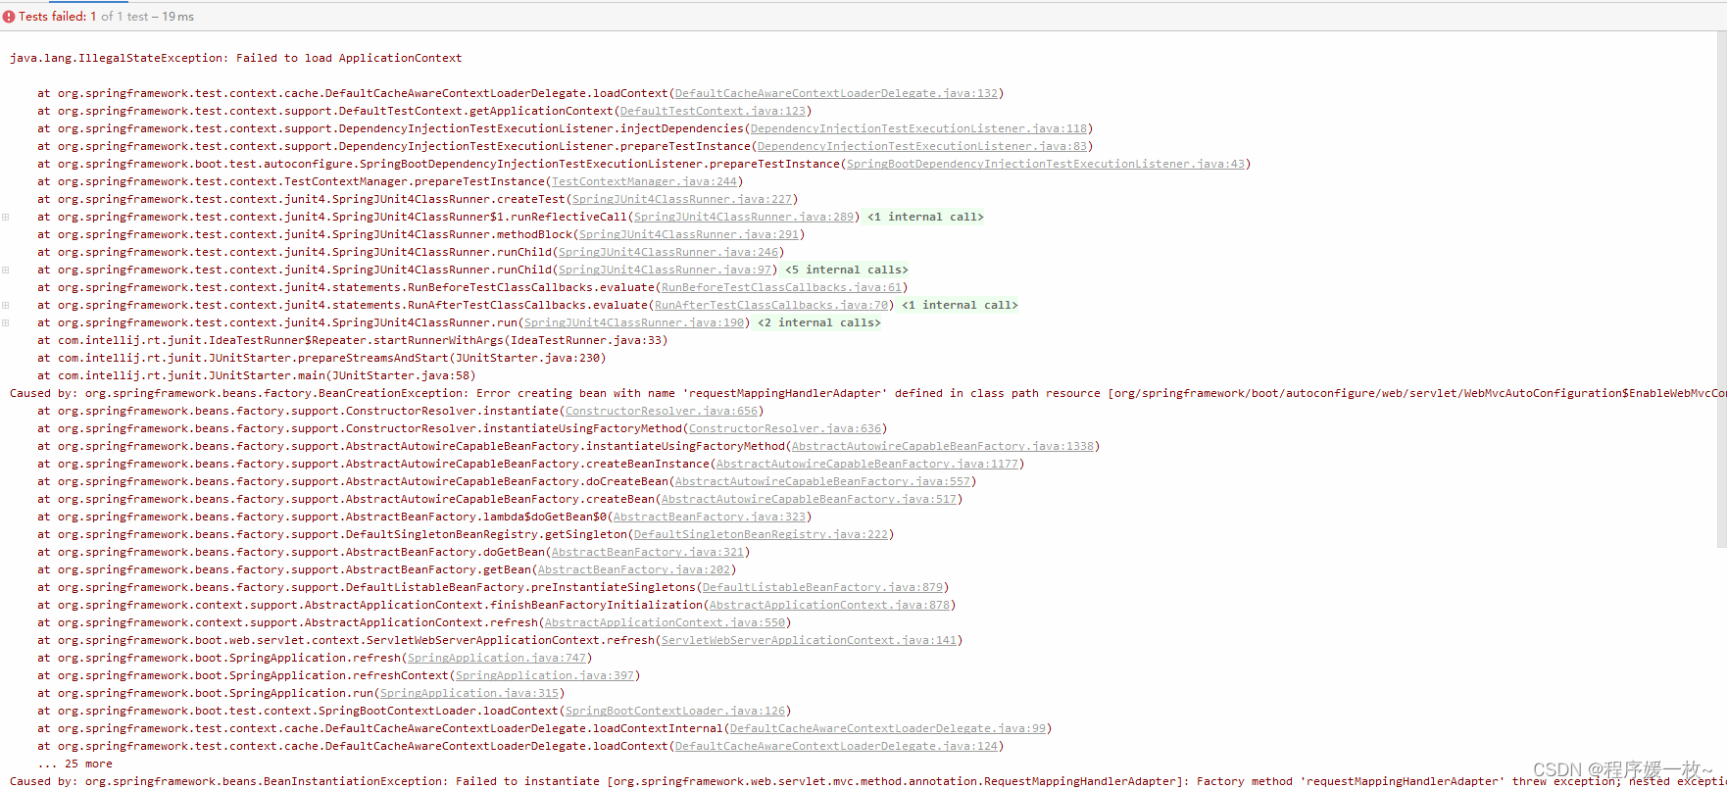Open AbstractAutowireCapableBeanFactory.java:517 link
Screen dimensions: 1727x789
tap(809, 499)
